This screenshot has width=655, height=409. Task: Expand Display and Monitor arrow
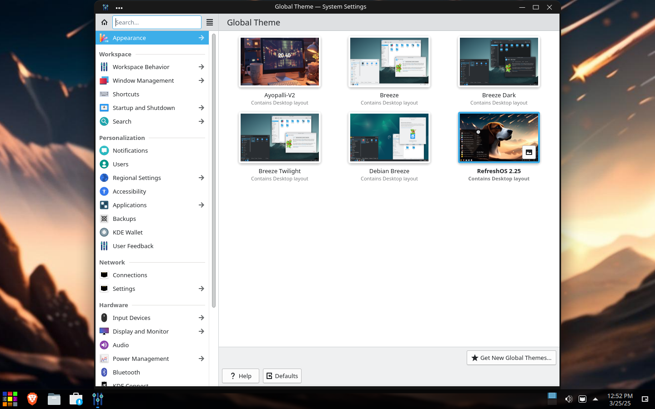[201, 331]
